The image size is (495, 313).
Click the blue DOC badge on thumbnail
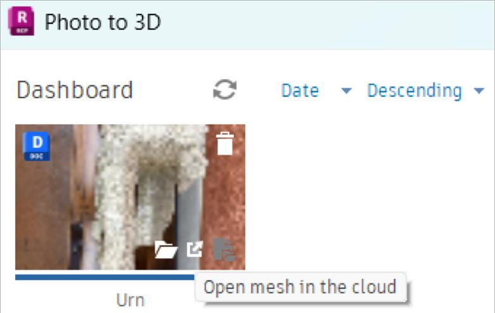click(x=37, y=146)
